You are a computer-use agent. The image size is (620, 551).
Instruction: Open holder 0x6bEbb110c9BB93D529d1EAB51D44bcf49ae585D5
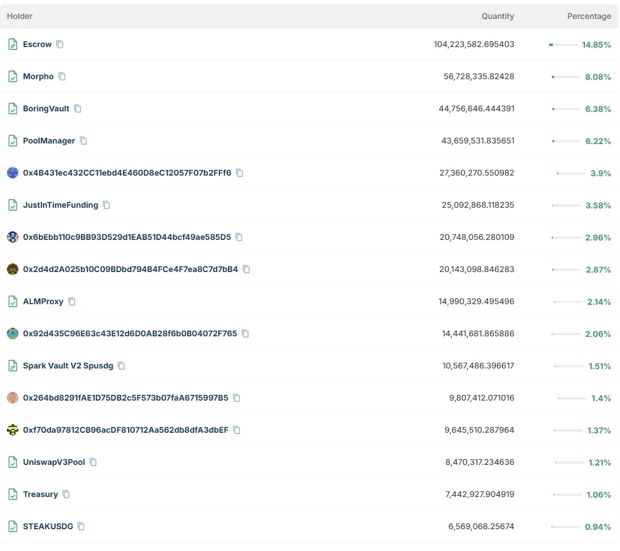(x=127, y=237)
